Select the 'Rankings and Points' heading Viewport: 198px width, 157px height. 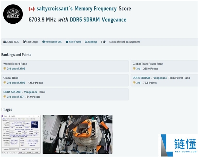pyautogui.click(x=16, y=55)
